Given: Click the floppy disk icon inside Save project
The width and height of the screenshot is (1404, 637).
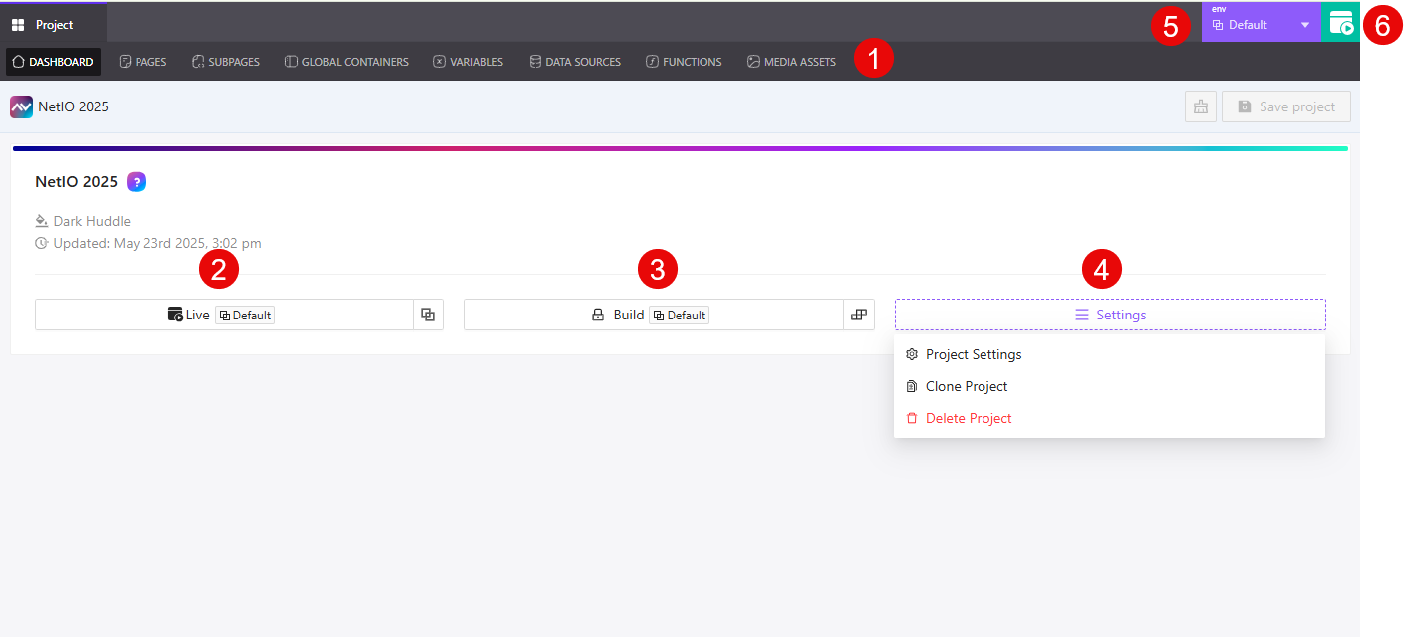Looking at the screenshot, I should pos(1246,106).
